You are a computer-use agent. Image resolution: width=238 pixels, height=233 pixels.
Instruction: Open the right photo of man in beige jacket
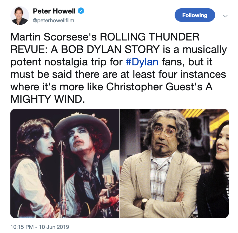pyautogui.click(x=174, y=163)
